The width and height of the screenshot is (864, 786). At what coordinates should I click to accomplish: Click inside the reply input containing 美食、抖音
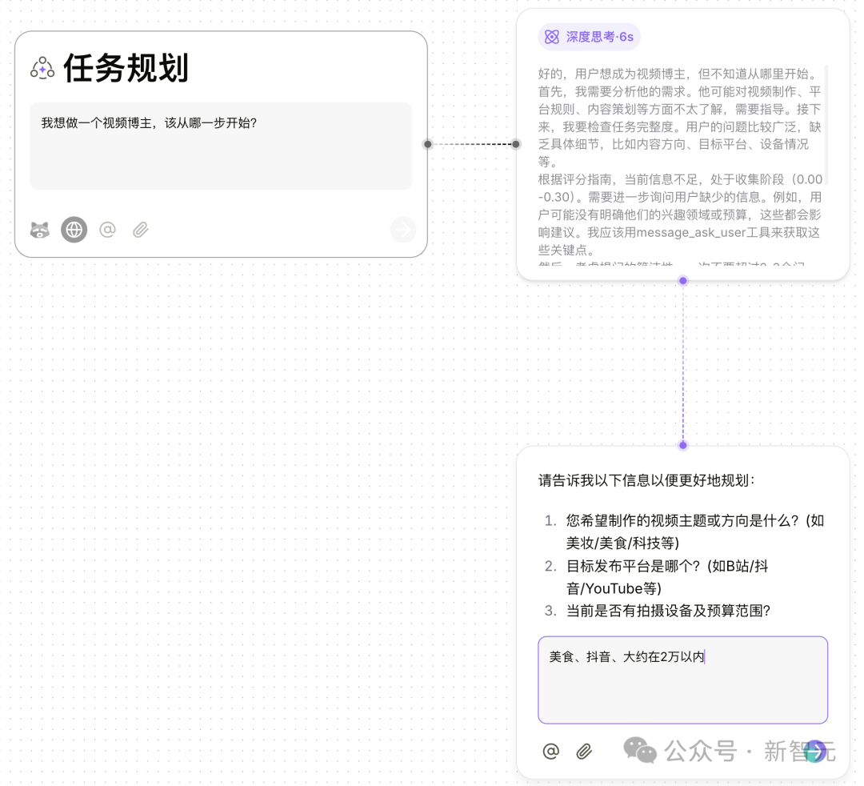(x=682, y=680)
